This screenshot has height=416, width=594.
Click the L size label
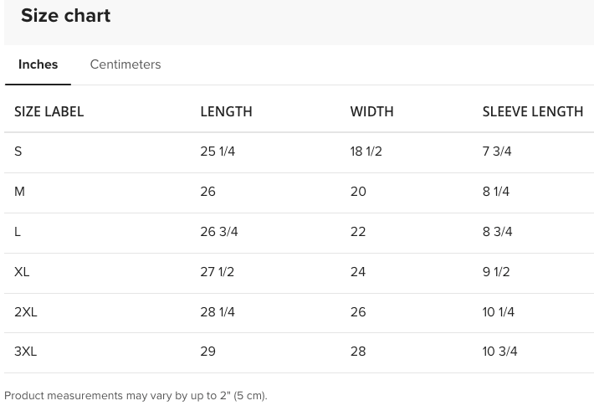point(18,232)
